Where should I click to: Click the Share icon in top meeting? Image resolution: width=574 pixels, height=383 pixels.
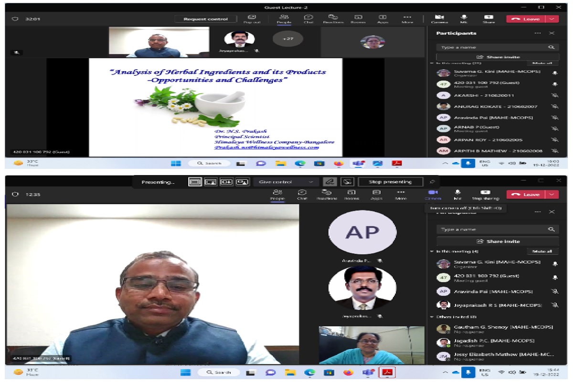click(489, 18)
